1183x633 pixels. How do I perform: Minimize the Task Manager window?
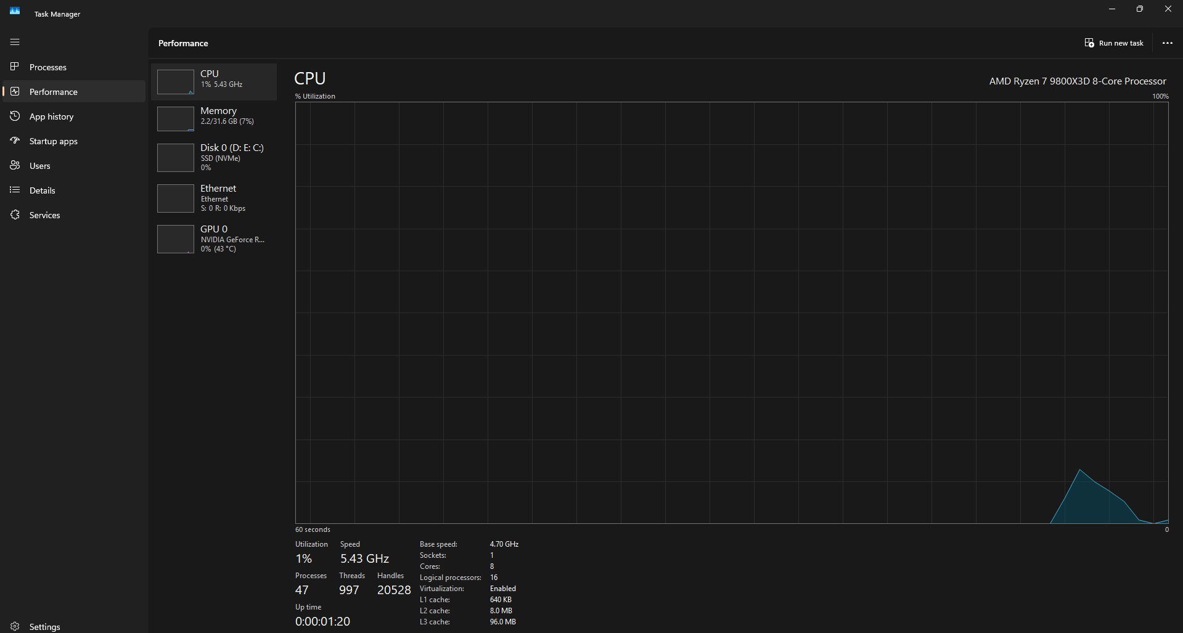(1112, 9)
